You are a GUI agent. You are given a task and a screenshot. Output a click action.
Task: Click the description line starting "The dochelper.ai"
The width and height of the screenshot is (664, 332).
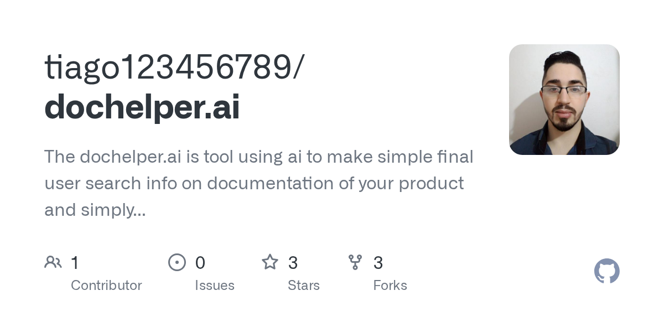(259, 157)
